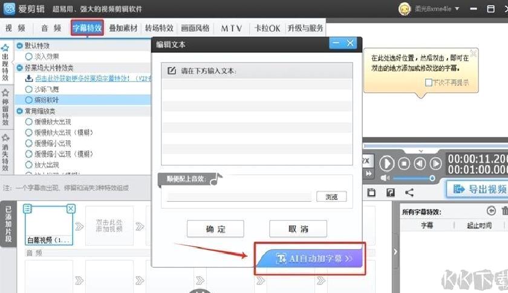
Task: Close the 编辑文本 dialog
Action: (350, 43)
